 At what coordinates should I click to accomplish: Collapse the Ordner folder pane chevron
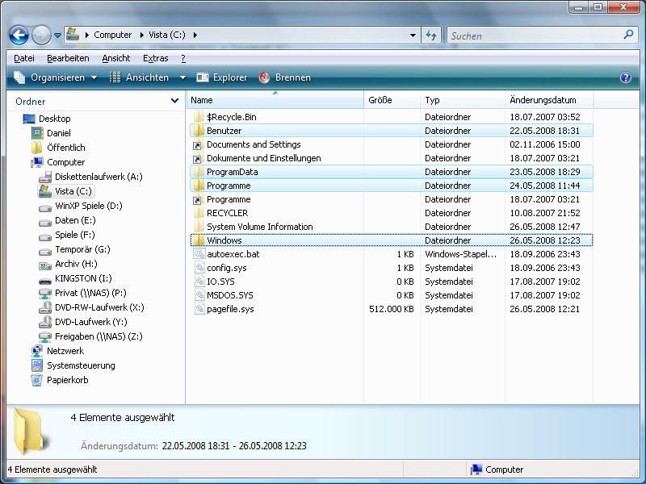[x=174, y=101]
